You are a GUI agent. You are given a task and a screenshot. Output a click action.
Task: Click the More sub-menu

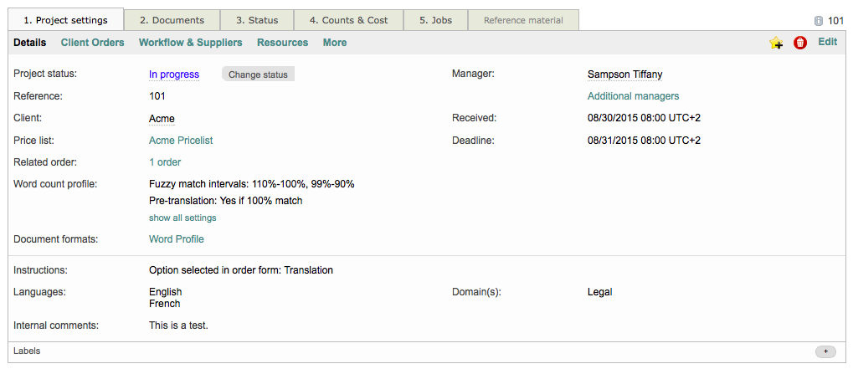point(334,43)
